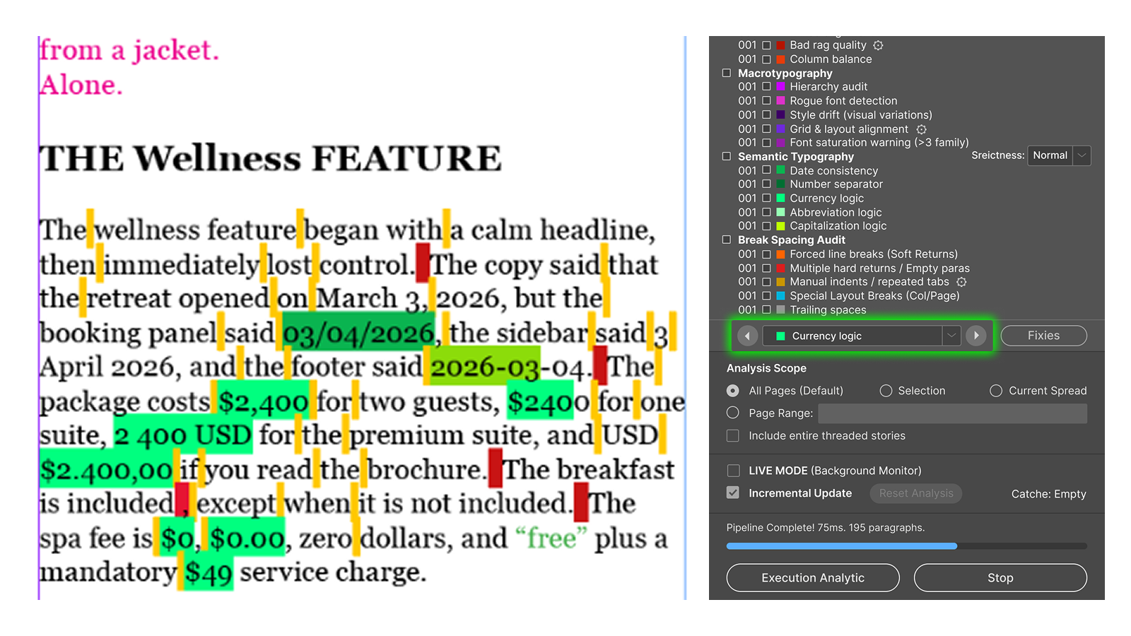The image size is (1131, 636).
Task: Click the orange Column balance color swatch
Action: click(780, 59)
